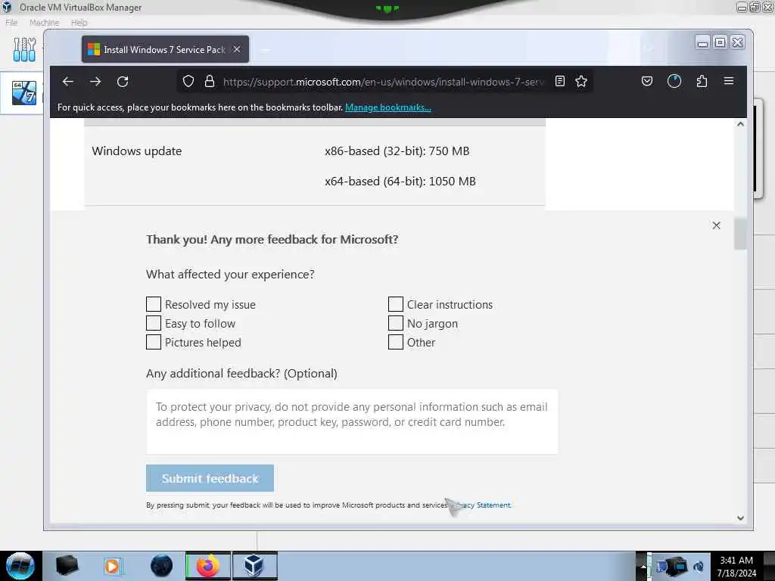This screenshot has width=775, height=581.
Task: Click the page scrollbar up arrow
Action: [740, 125]
